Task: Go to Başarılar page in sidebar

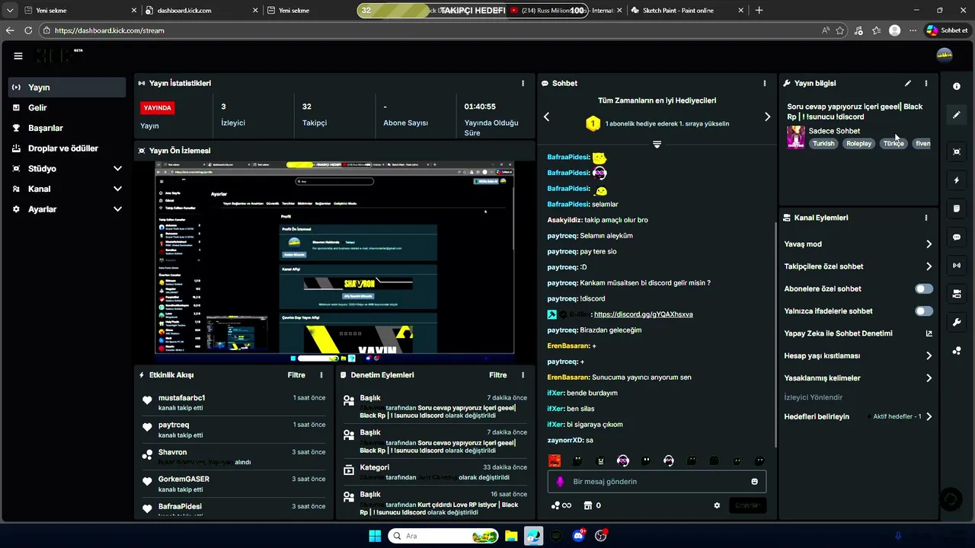Action: point(67,128)
